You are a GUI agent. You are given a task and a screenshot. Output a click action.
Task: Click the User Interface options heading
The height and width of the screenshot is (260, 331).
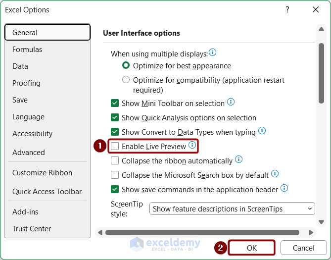(142, 33)
